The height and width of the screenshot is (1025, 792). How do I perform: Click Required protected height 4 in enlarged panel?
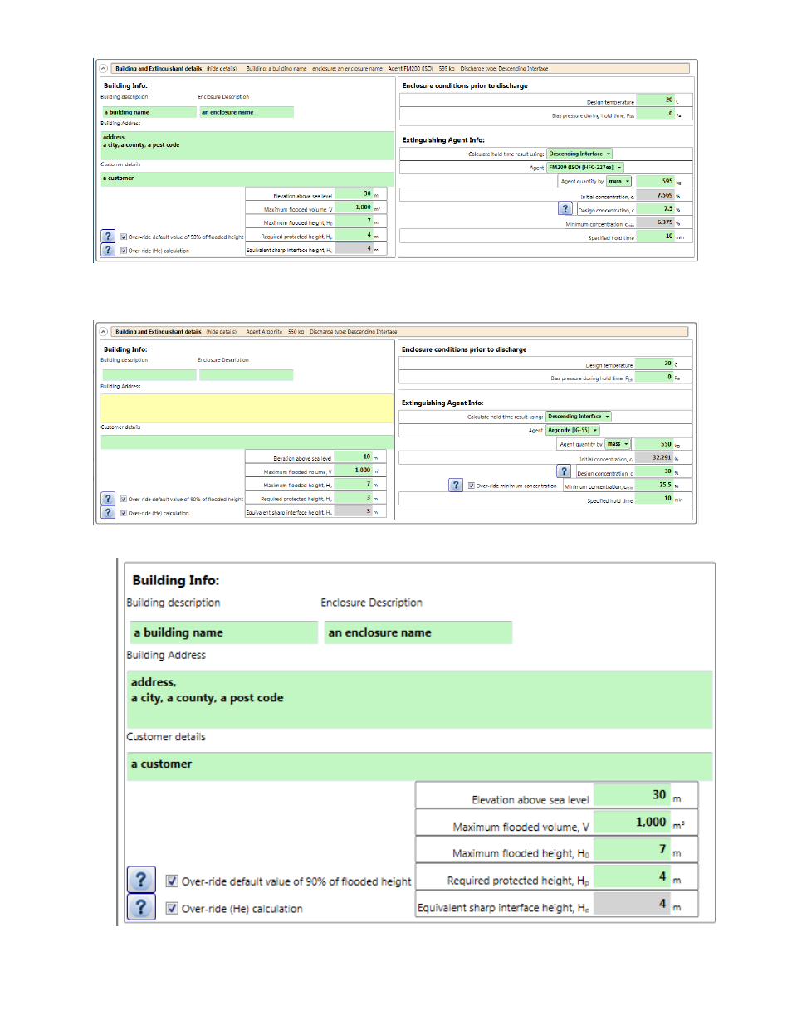click(632, 876)
